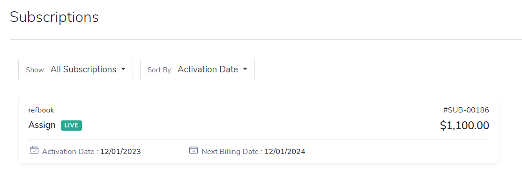This screenshot has width=522, height=182.
Task: Click the arrow beside Activation Date sort
Action: tap(245, 69)
